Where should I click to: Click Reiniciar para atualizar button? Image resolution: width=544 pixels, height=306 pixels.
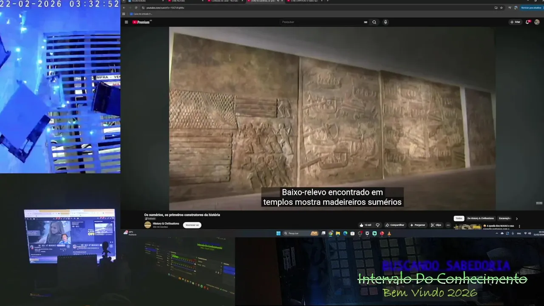[x=531, y=8]
